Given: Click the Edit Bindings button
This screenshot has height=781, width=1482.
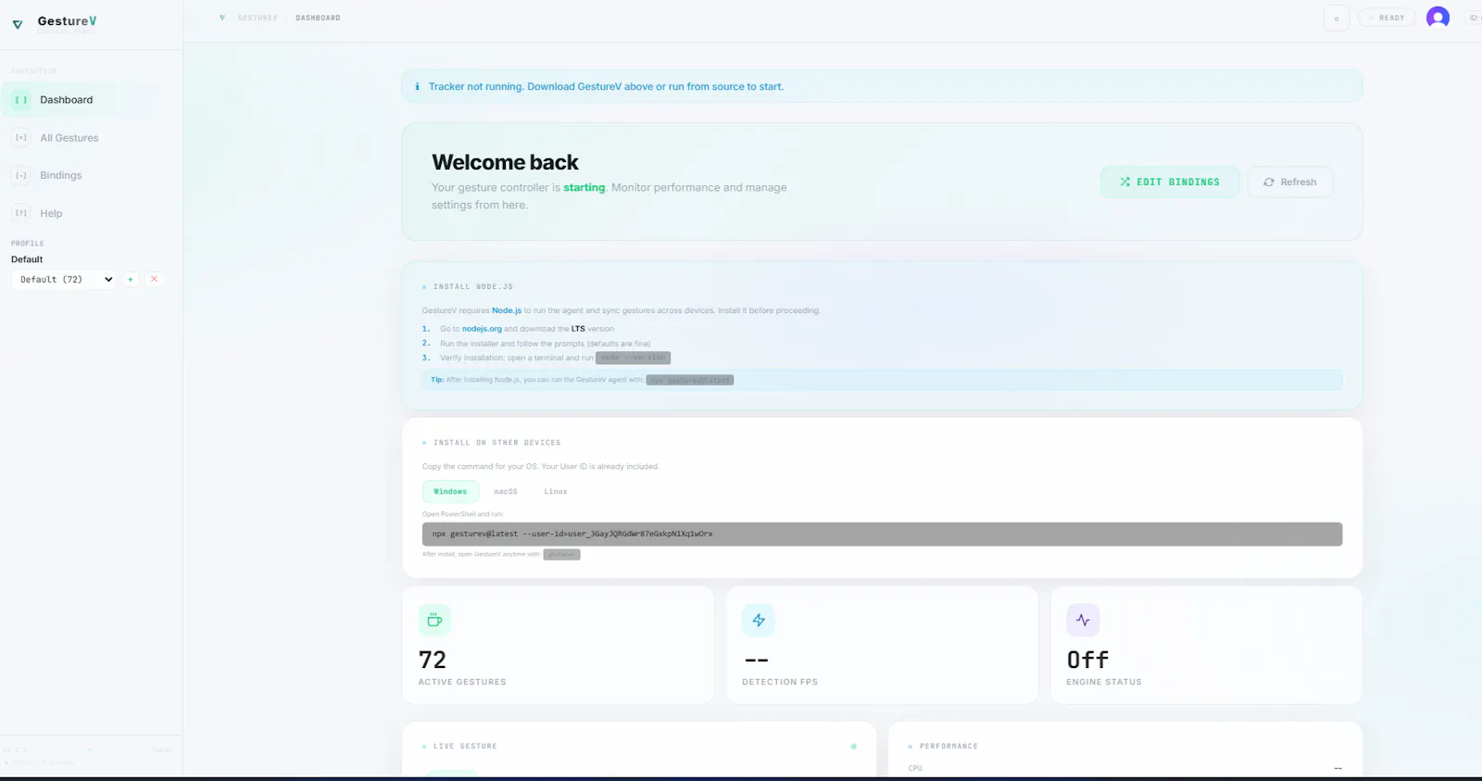Looking at the screenshot, I should click(x=1170, y=182).
